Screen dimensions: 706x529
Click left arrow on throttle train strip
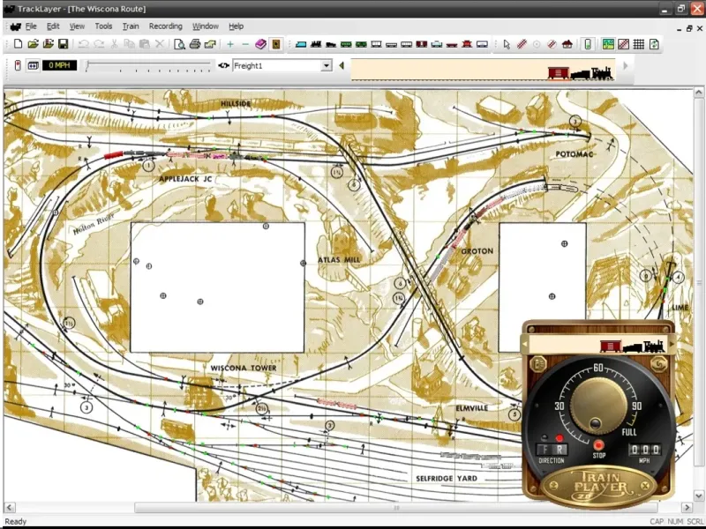click(524, 345)
